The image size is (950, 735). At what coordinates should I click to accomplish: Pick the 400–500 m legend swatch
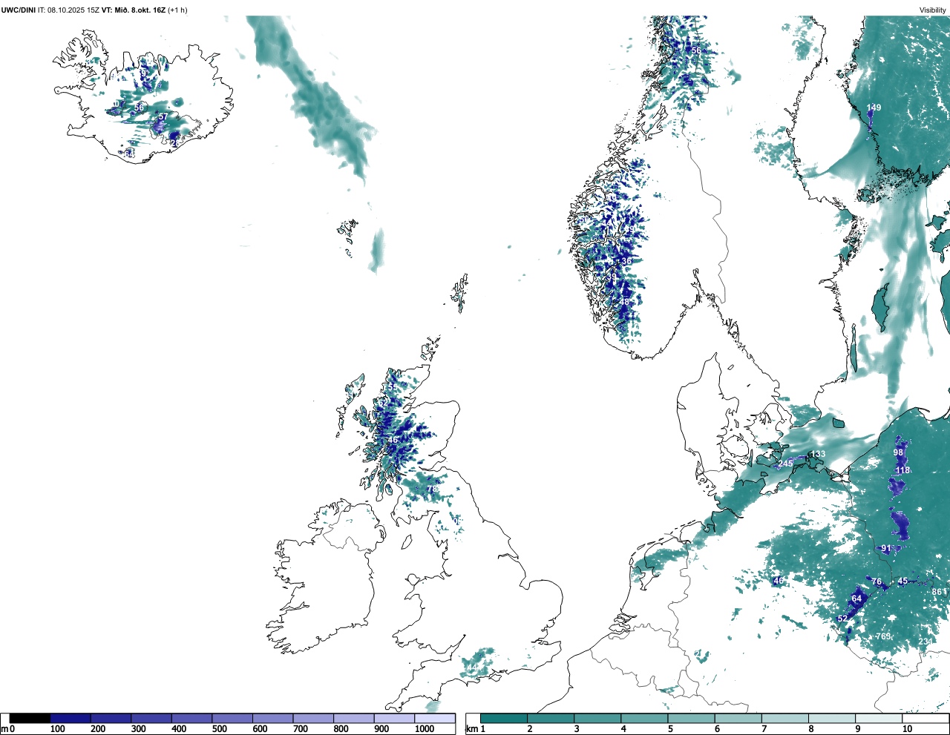click(x=192, y=718)
